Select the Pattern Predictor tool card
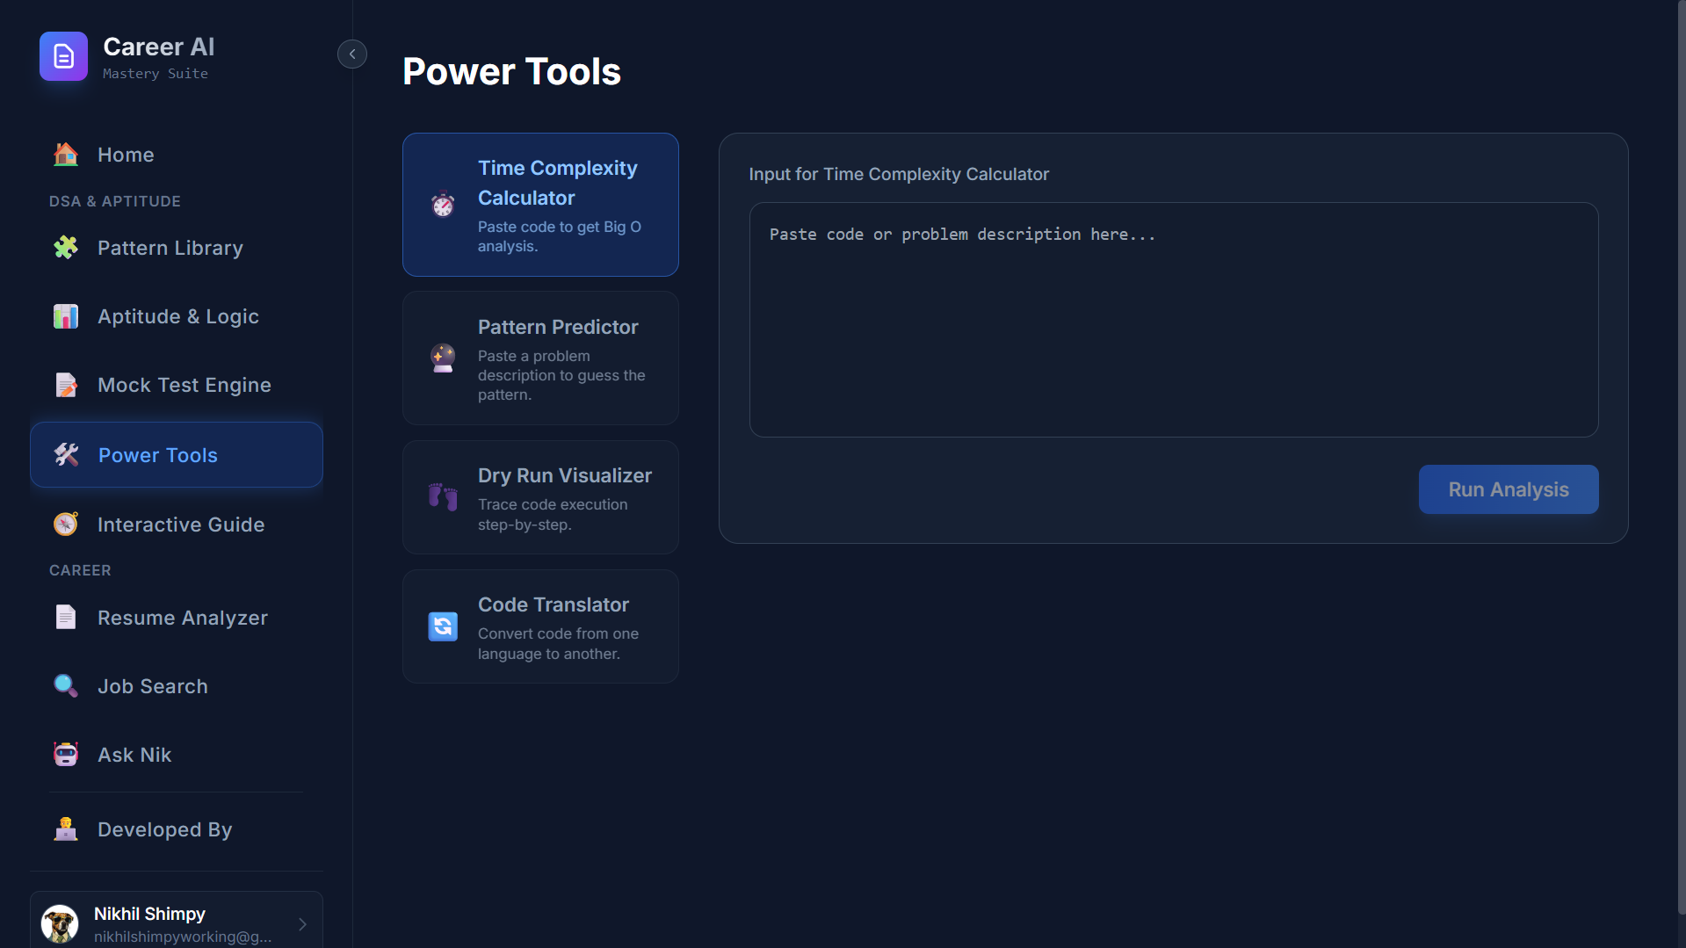The height and width of the screenshot is (948, 1686). point(540,358)
